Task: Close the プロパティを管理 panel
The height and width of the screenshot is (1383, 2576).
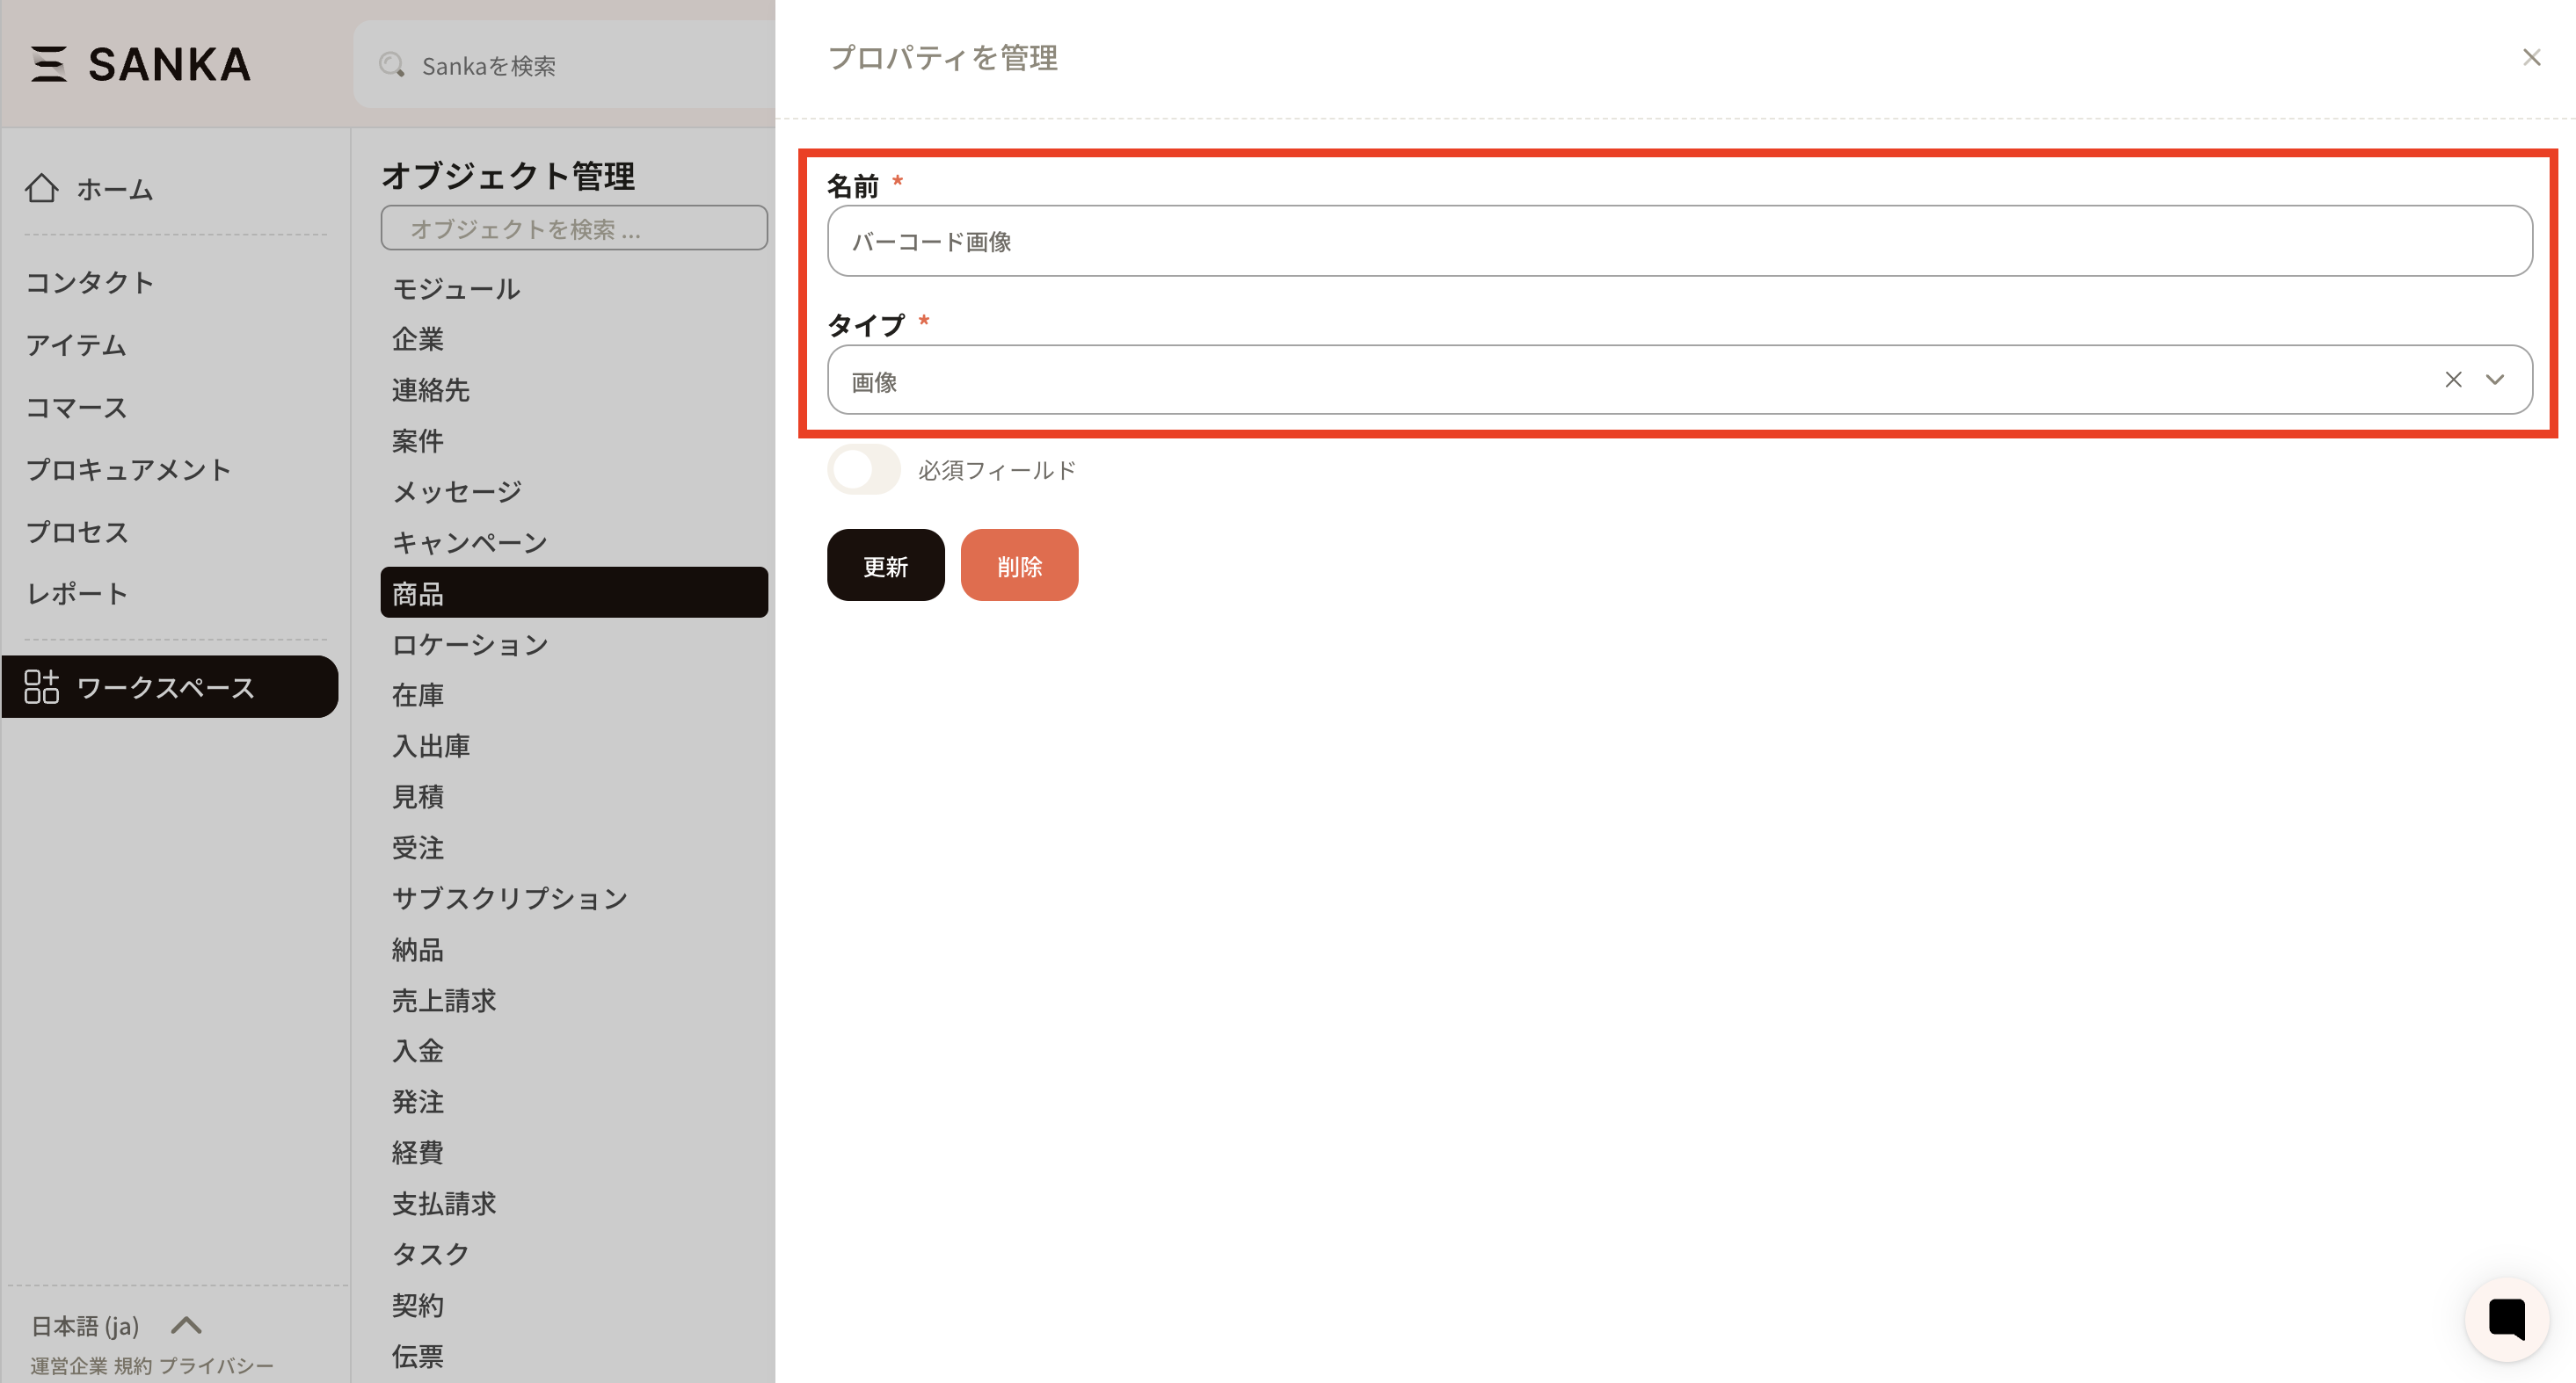Action: click(2531, 58)
